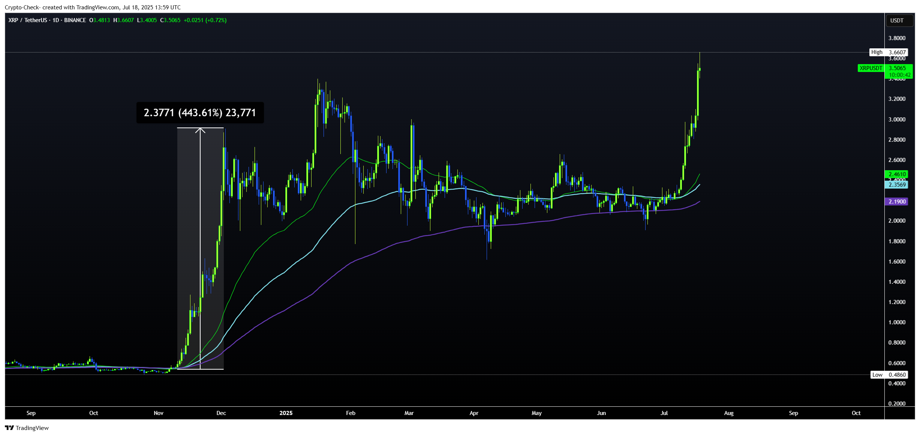Click the 1.0000 price axis label

tap(897, 322)
